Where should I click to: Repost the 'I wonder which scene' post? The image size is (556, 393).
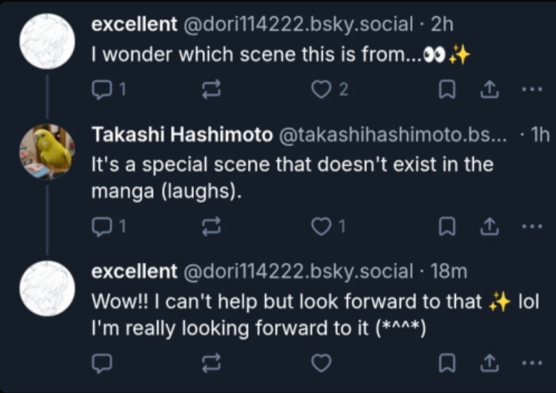pos(211,89)
